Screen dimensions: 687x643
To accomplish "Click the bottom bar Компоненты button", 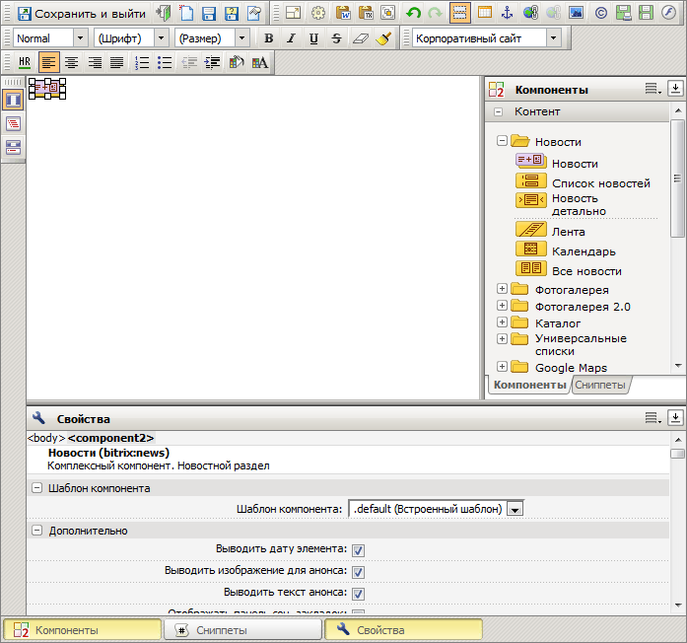I will (x=83, y=630).
